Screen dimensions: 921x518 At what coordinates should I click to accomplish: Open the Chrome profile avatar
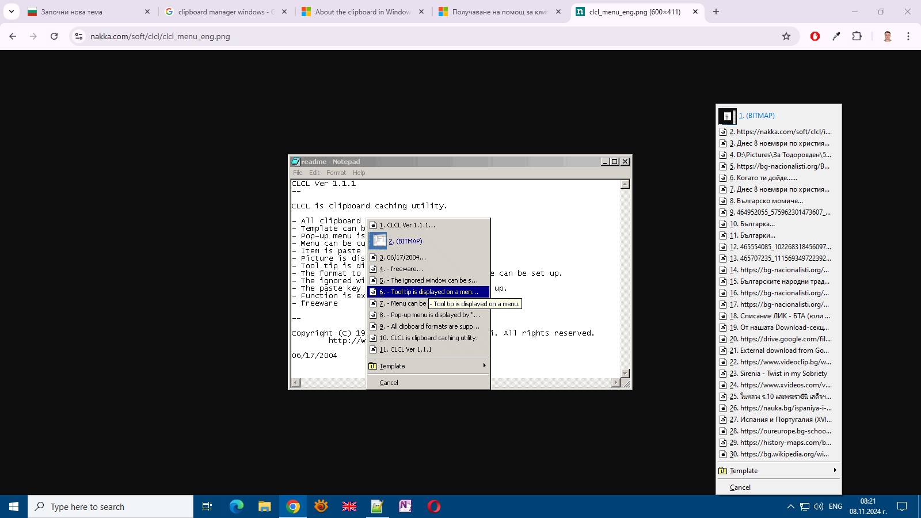[x=888, y=36]
